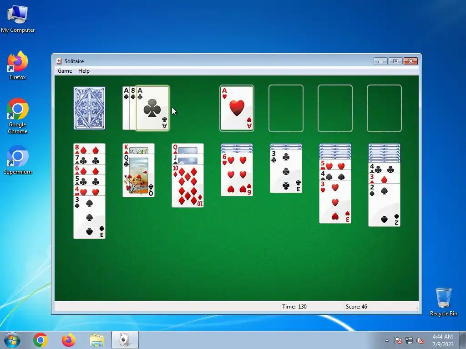Click the Score: 46 status text

356,307
